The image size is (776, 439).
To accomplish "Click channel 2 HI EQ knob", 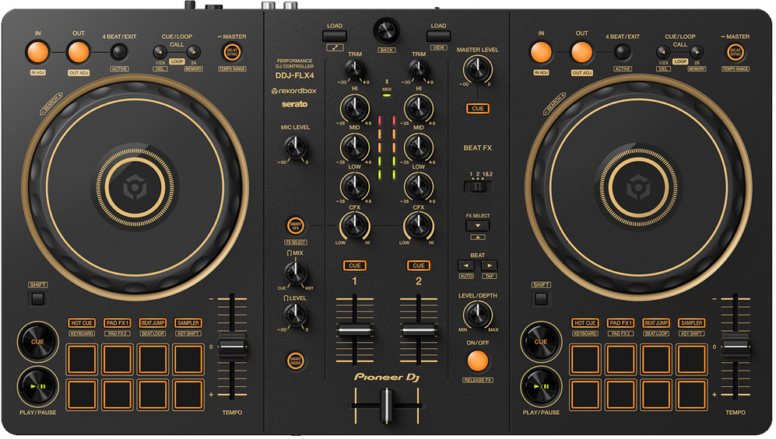I will pyautogui.click(x=419, y=108).
